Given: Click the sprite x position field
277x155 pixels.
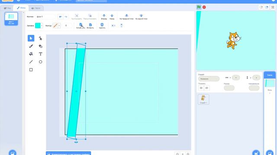Looking at the screenshot, I should [235, 77].
